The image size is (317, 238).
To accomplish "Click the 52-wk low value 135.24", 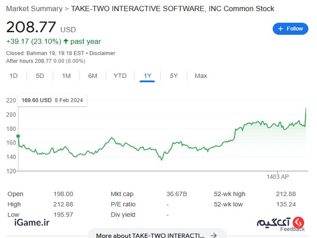I will [286, 204].
